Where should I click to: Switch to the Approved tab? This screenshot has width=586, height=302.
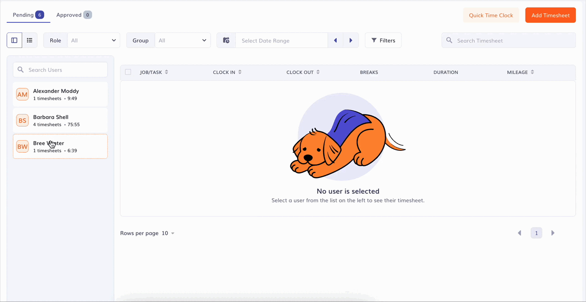tap(73, 15)
